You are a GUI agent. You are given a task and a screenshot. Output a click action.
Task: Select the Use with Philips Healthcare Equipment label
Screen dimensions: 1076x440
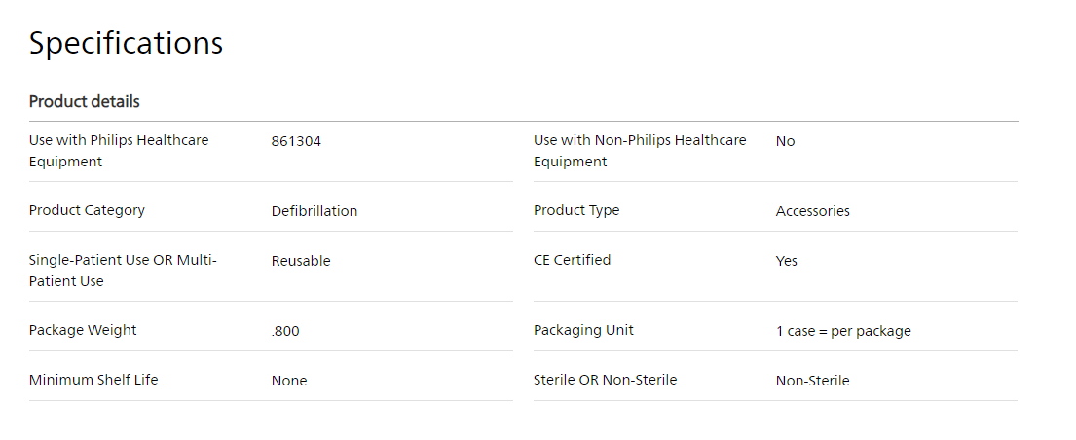pyautogui.click(x=119, y=151)
